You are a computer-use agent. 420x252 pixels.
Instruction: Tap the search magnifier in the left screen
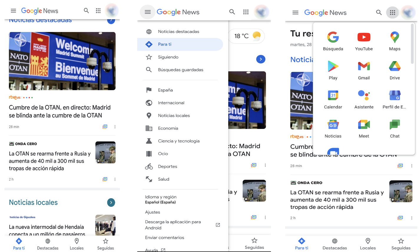click(x=86, y=11)
